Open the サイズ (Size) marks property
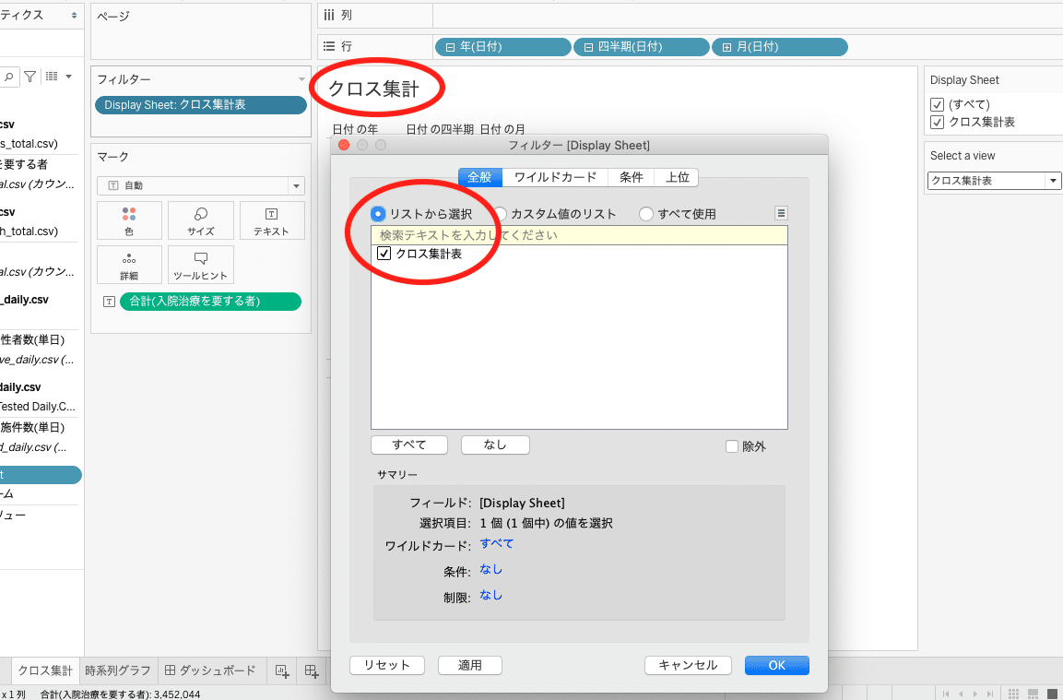 click(200, 219)
